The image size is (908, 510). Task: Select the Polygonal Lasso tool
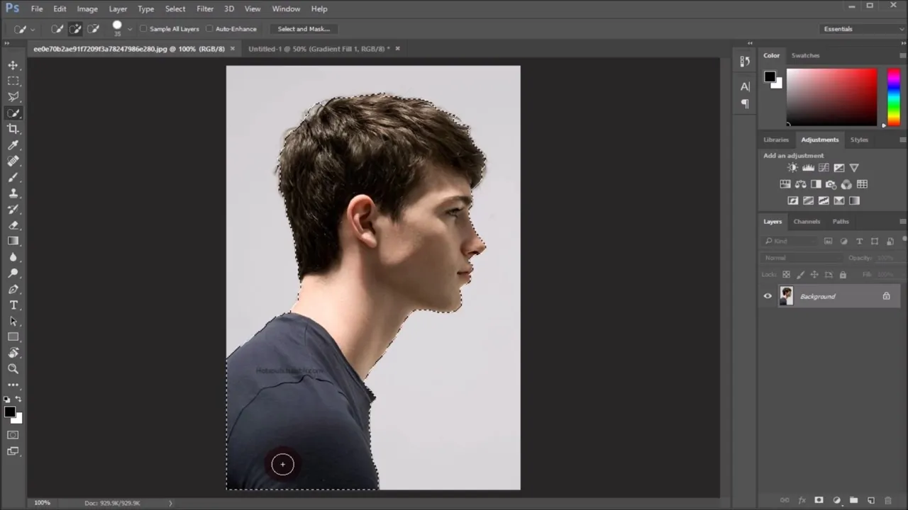coord(13,97)
